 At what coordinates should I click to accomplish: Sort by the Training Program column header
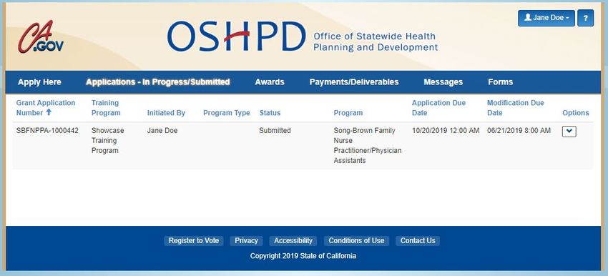click(x=106, y=108)
